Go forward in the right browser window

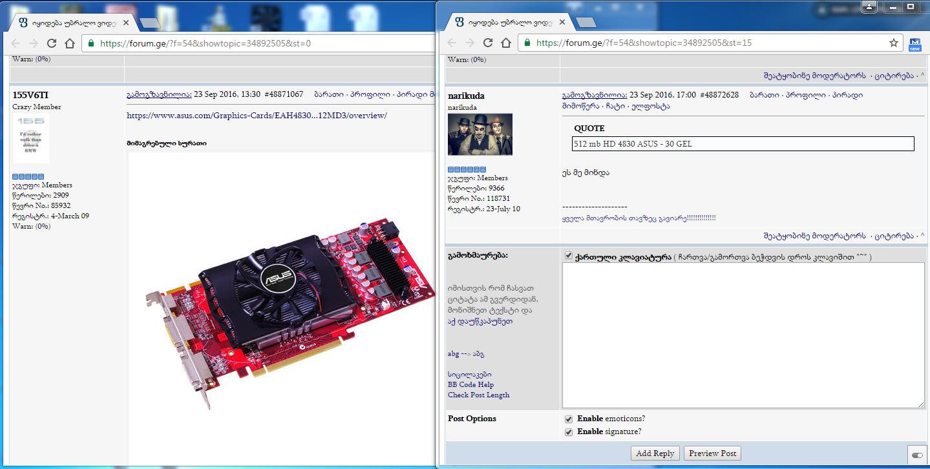click(470, 43)
